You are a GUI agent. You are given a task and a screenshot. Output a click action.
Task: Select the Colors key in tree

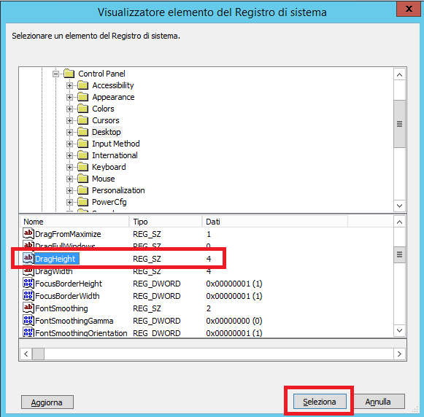(x=103, y=109)
